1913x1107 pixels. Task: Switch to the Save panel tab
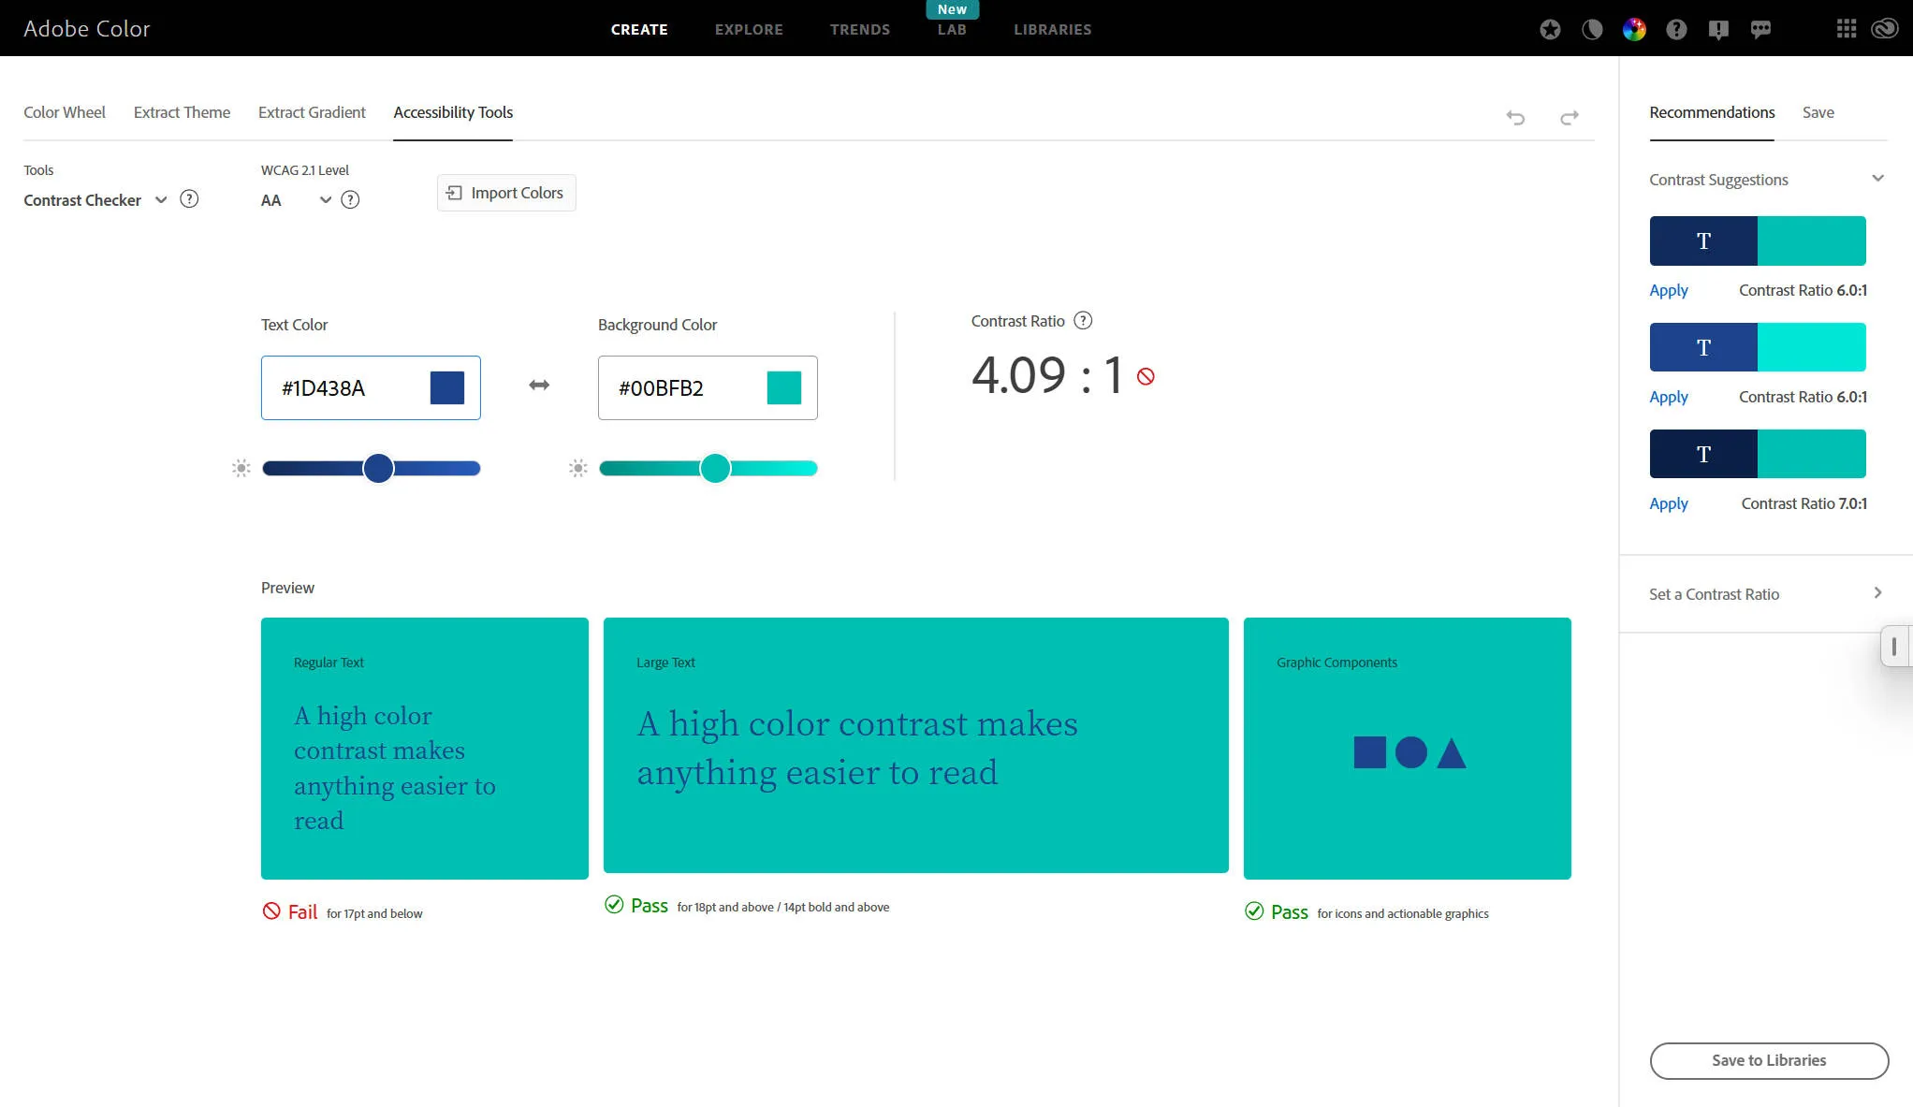coord(1818,112)
